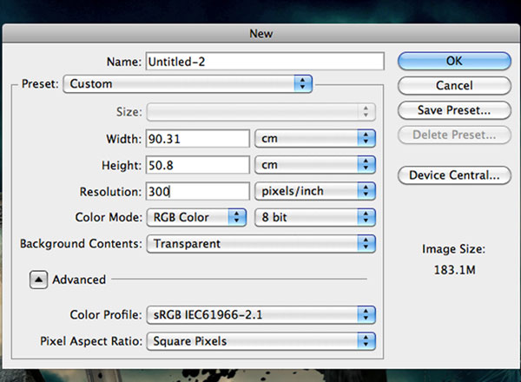Click the OK button
The image size is (521, 382).
454,61
